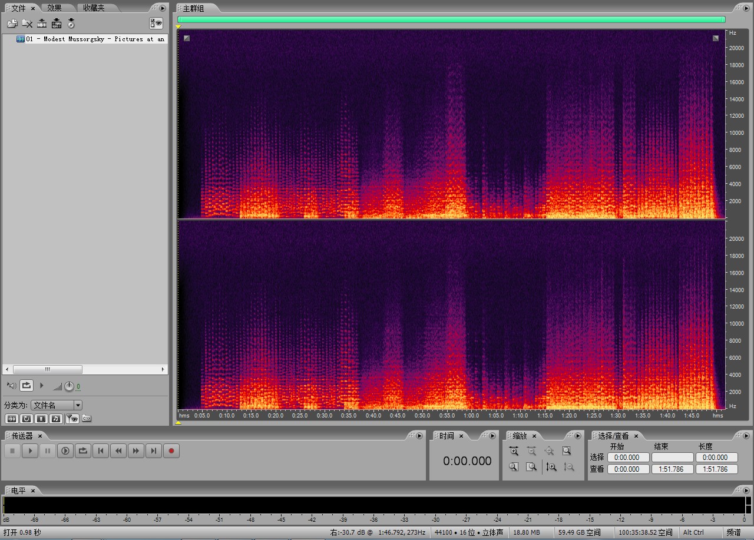Click Zoom Out Vertically icon

pyautogui.click(x=569, y=467)
